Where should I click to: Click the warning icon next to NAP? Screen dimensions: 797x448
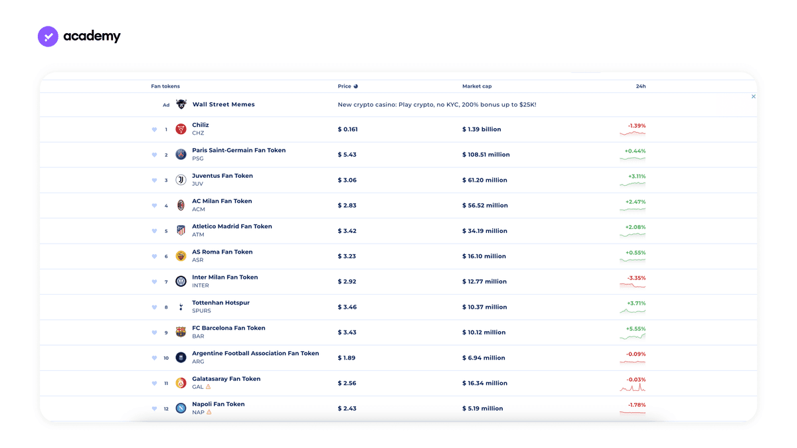[209, 412]
